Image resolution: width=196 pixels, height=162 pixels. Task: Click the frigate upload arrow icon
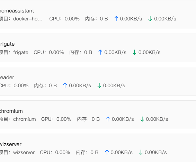[100, 52]
